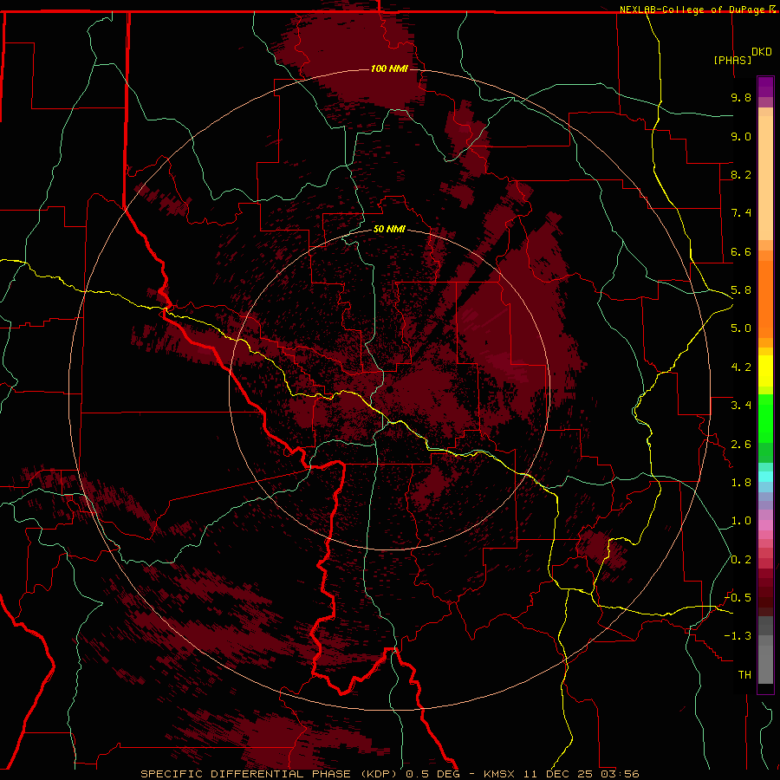The image size is (780, 780).
Task: Click the purple swatch atop the color bar
Action: click(765, 87)
